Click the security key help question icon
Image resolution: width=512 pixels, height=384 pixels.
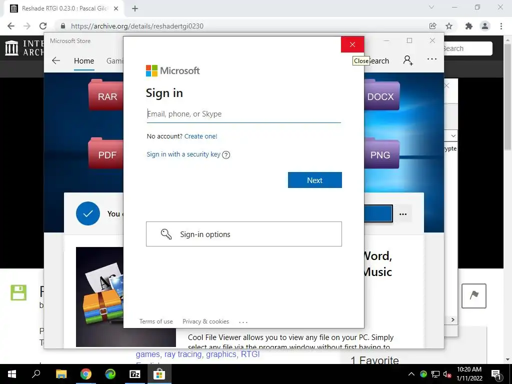coord(226,155)
